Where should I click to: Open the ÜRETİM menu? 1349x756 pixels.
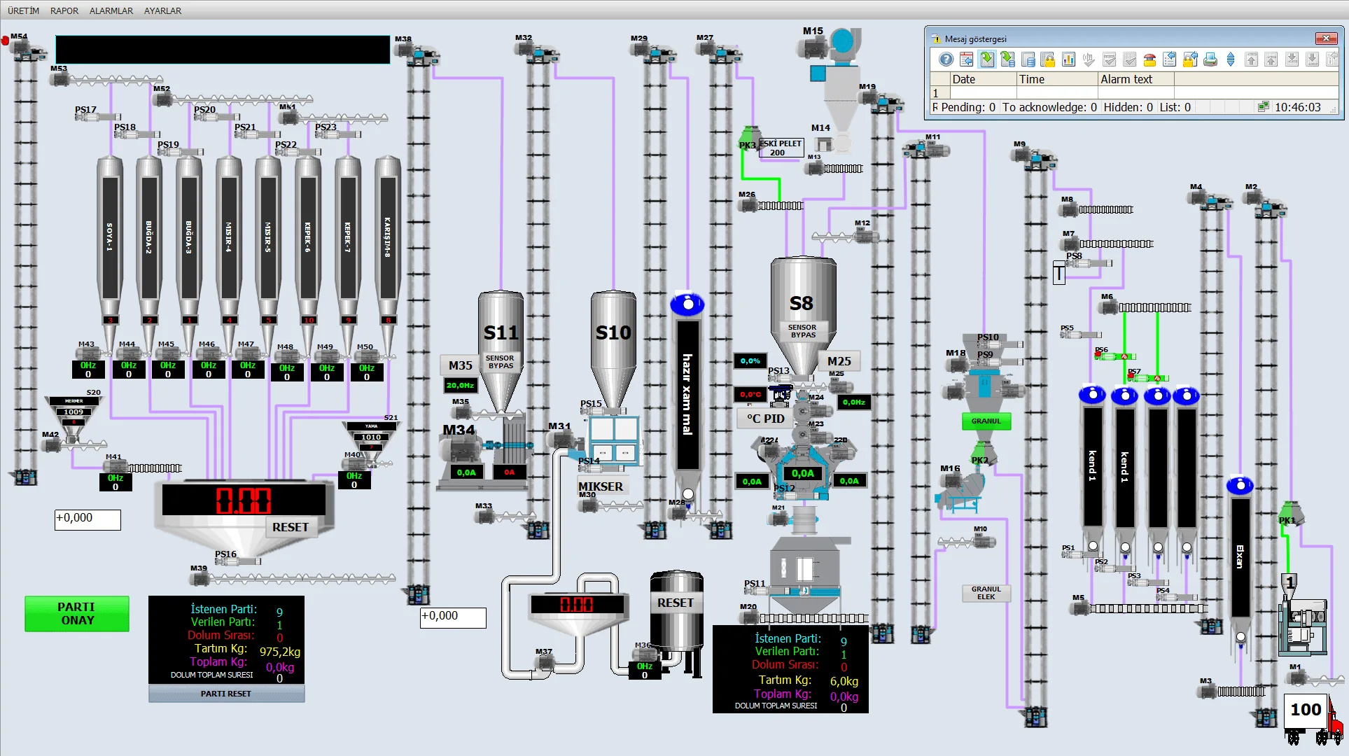coord(23,10)
